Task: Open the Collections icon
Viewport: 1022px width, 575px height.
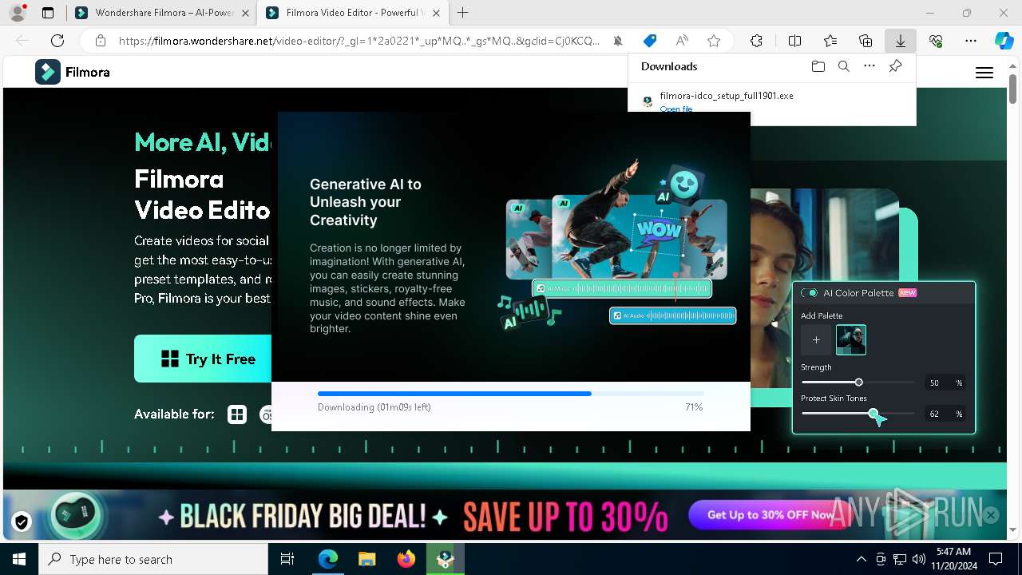Action: click(866, 41)
